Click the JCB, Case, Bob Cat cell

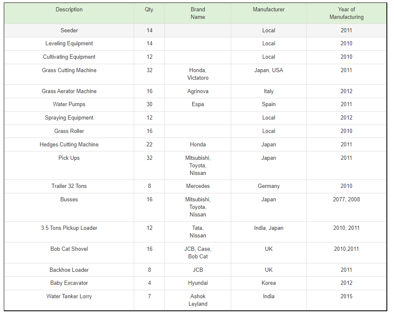coord(198,253)
